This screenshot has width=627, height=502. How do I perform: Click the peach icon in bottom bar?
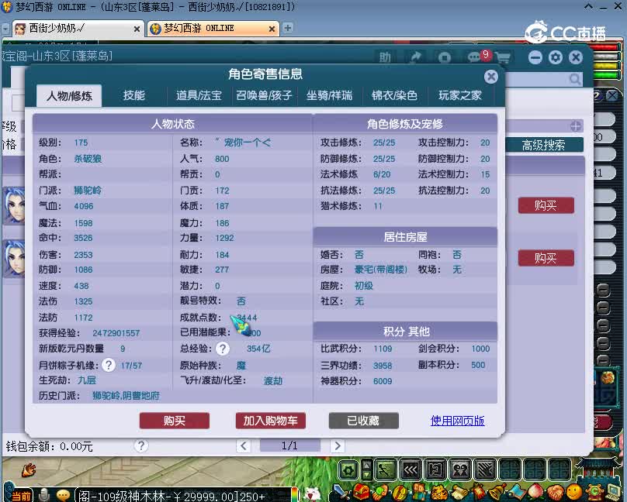[535, 493]
